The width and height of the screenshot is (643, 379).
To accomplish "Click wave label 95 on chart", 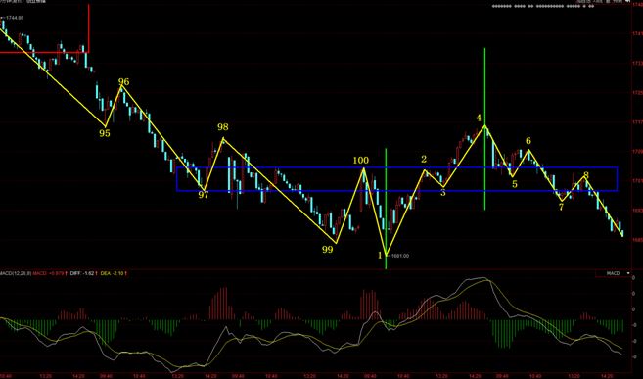I will [x=104, y=133].
